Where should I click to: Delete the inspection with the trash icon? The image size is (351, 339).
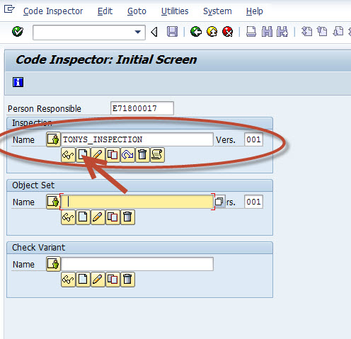click(x=142, y=155)
